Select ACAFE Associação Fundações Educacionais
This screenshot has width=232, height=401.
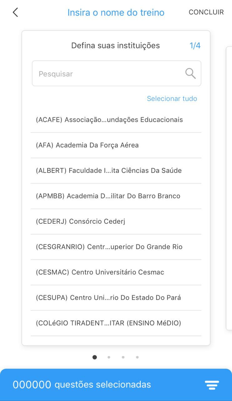109,120
